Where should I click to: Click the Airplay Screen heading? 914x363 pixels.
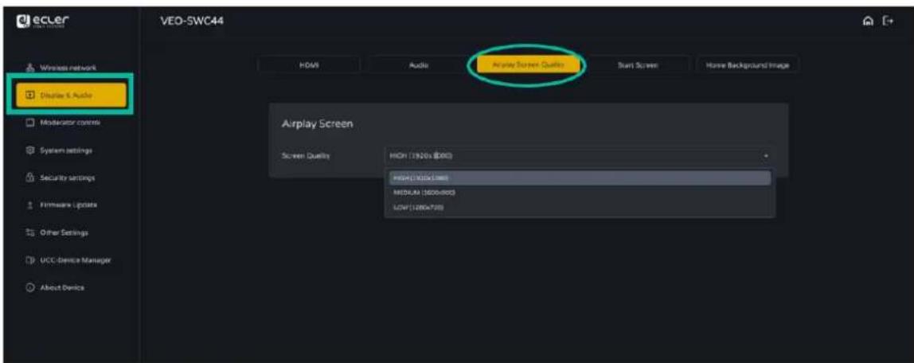coord(318,125)
